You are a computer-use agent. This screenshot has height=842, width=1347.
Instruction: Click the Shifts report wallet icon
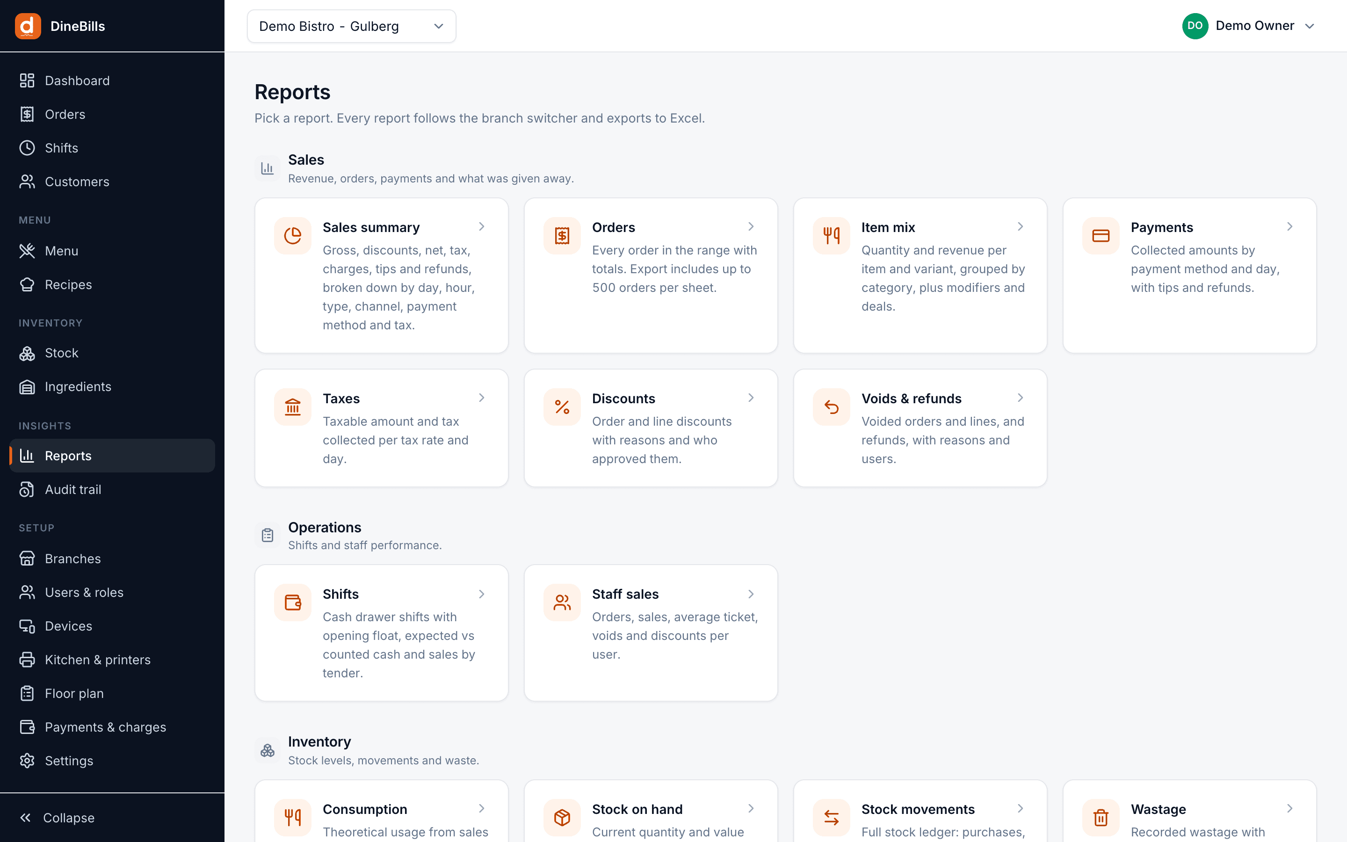tap(293, 602)
